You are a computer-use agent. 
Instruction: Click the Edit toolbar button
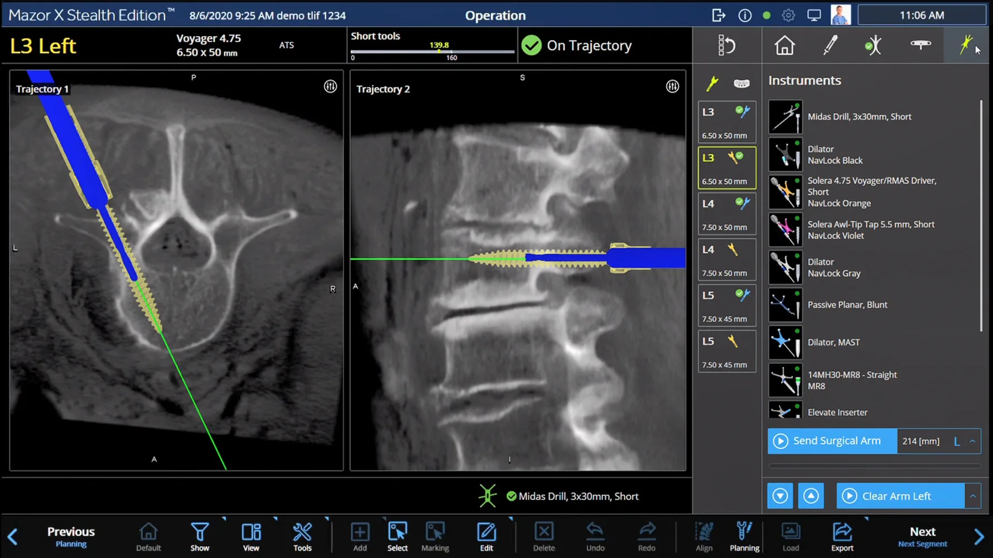point(486,537)
